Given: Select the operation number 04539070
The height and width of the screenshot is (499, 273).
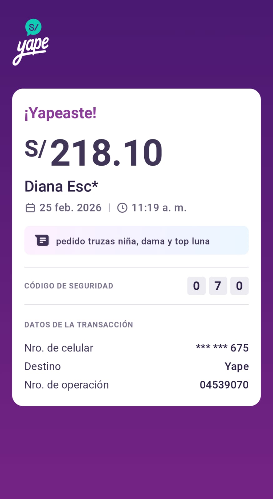Looking at the screenshot, I should click(x=224, y=385).
